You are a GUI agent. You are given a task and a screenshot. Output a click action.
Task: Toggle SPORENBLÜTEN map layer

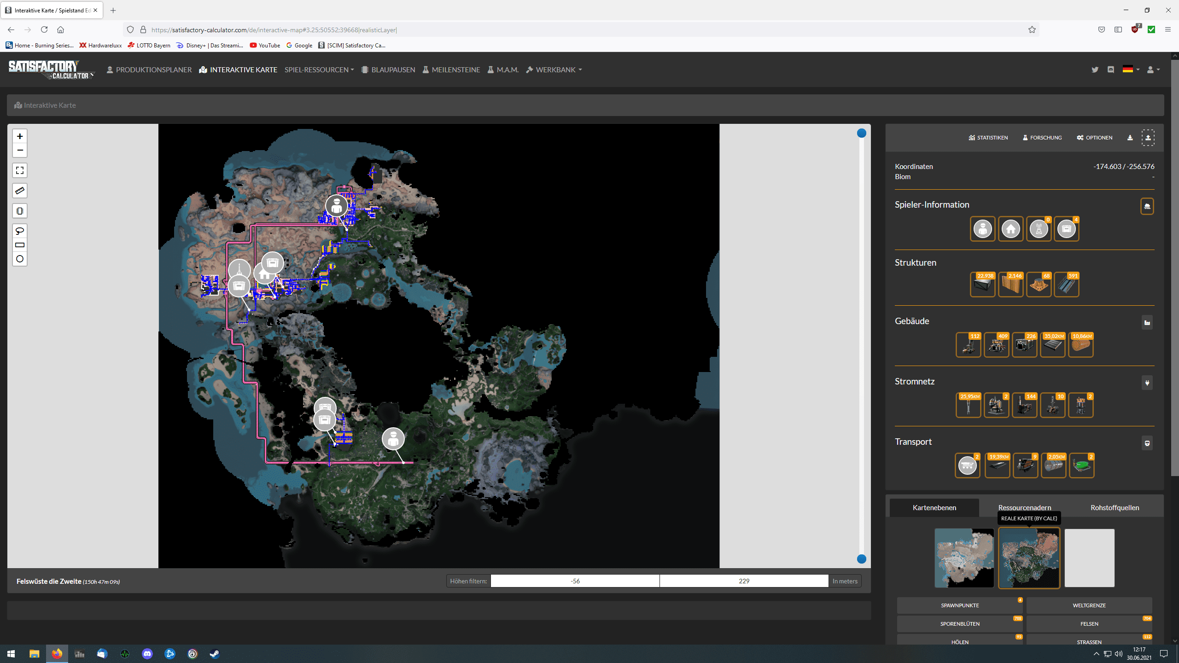coord(960,624)
